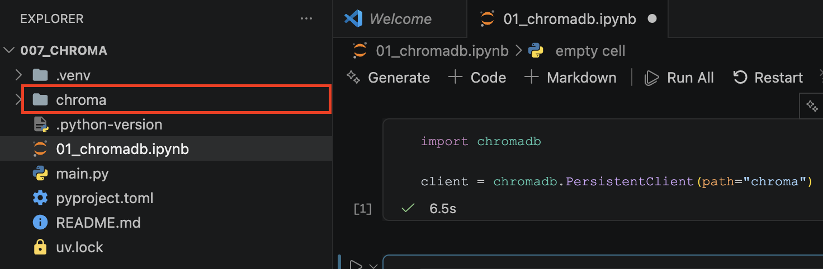The width and height of the screenshot is (823, 269).
Task: Click the Generate sparkle toolbar button
Action: 388,78
